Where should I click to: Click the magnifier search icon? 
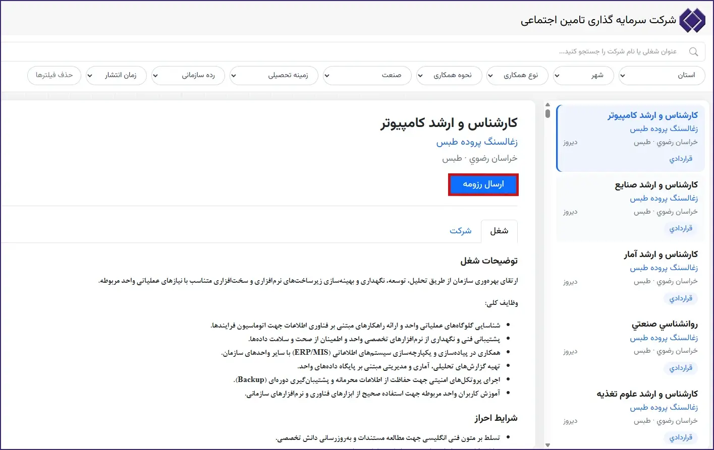[694, 51]
